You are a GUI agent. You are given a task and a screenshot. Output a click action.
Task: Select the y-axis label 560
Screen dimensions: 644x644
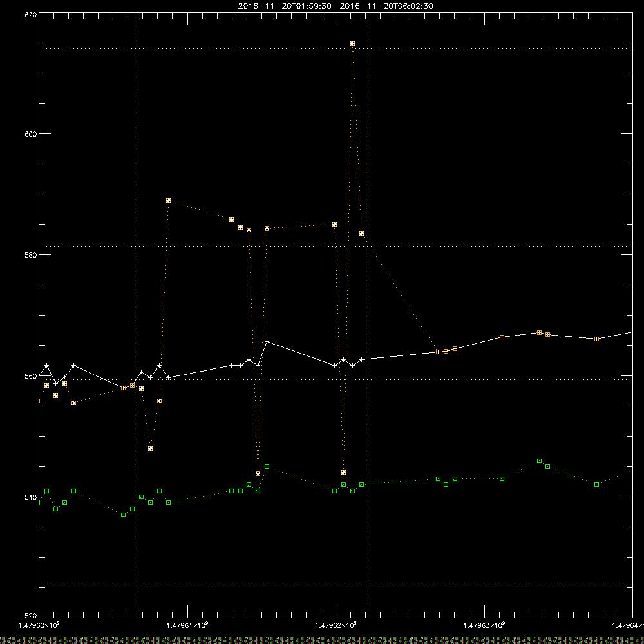[31, 376]
